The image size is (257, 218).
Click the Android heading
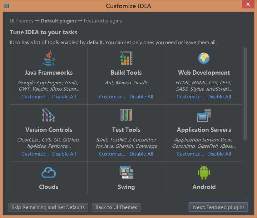[204, 187]
